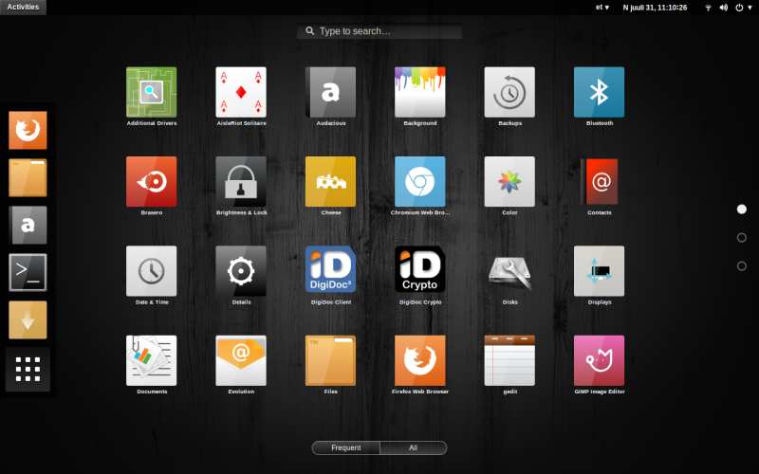This screenshot has height=474, width=759.
Task: Click Audacious icon in the dash
Action: (x=28, y=225)
